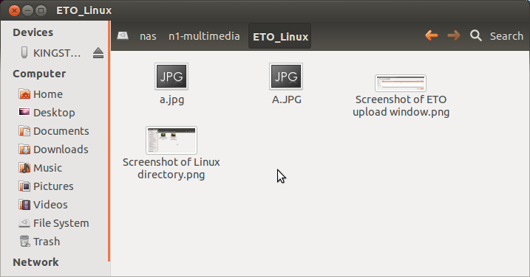Maximize the ETO_Linux window
Viewport: 530px width, 277px height.
[41, 11]
